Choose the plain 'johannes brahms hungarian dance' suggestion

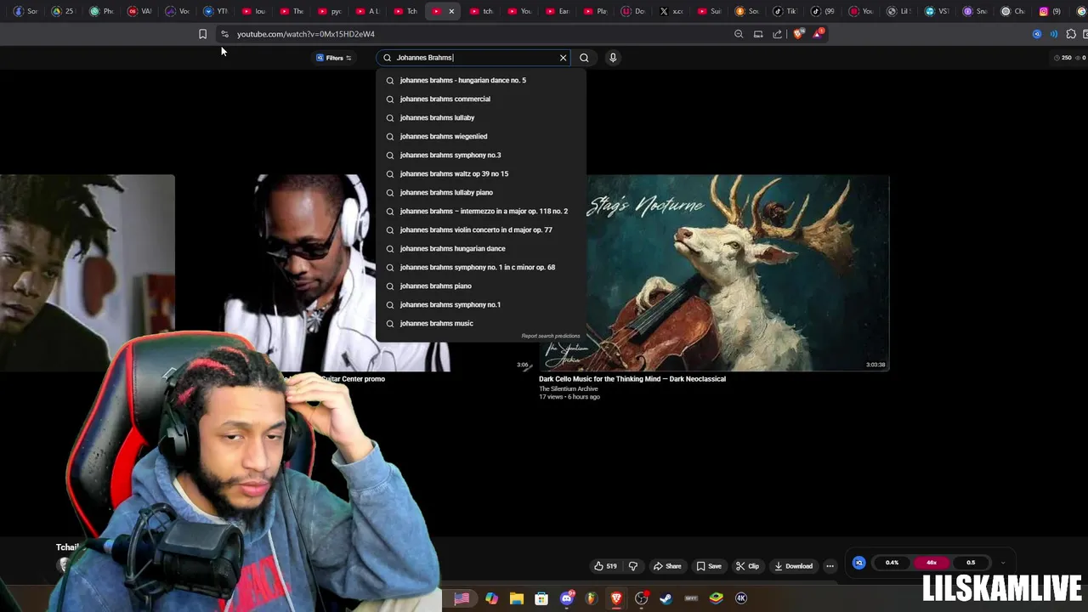(480, 248)
